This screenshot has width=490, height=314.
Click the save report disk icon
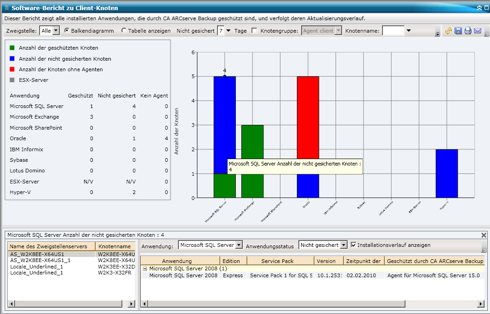coord(458,31)
